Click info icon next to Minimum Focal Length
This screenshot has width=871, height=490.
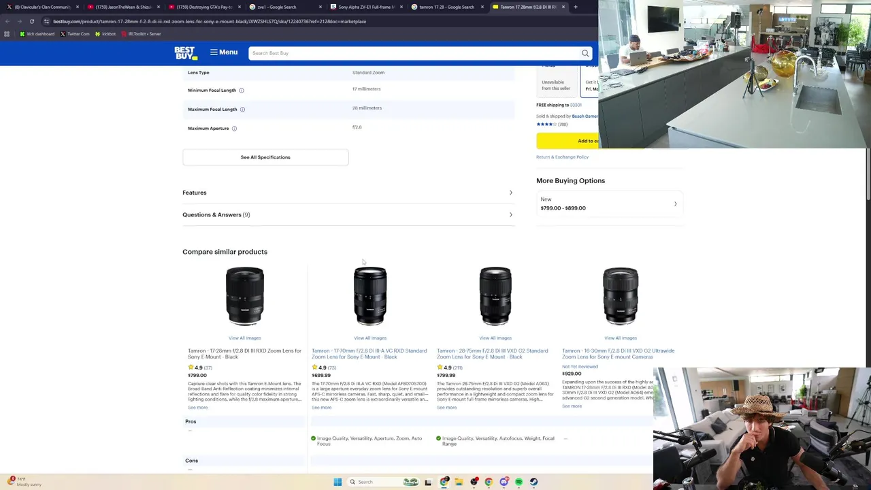point(242,91)
